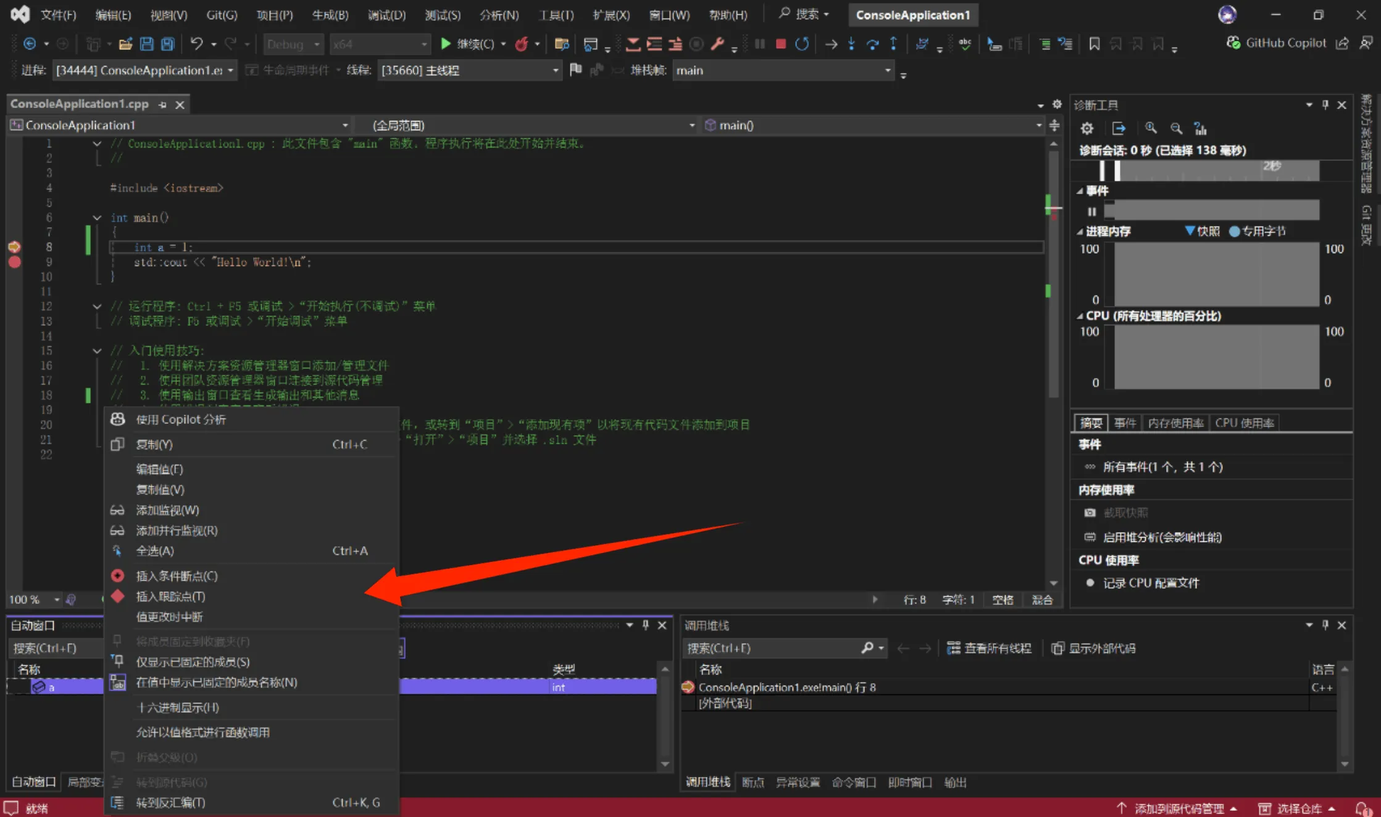The image size is (1381, 817).
Task: Select 插入跟踪点(T) from context menu
Action: (170, 597)
